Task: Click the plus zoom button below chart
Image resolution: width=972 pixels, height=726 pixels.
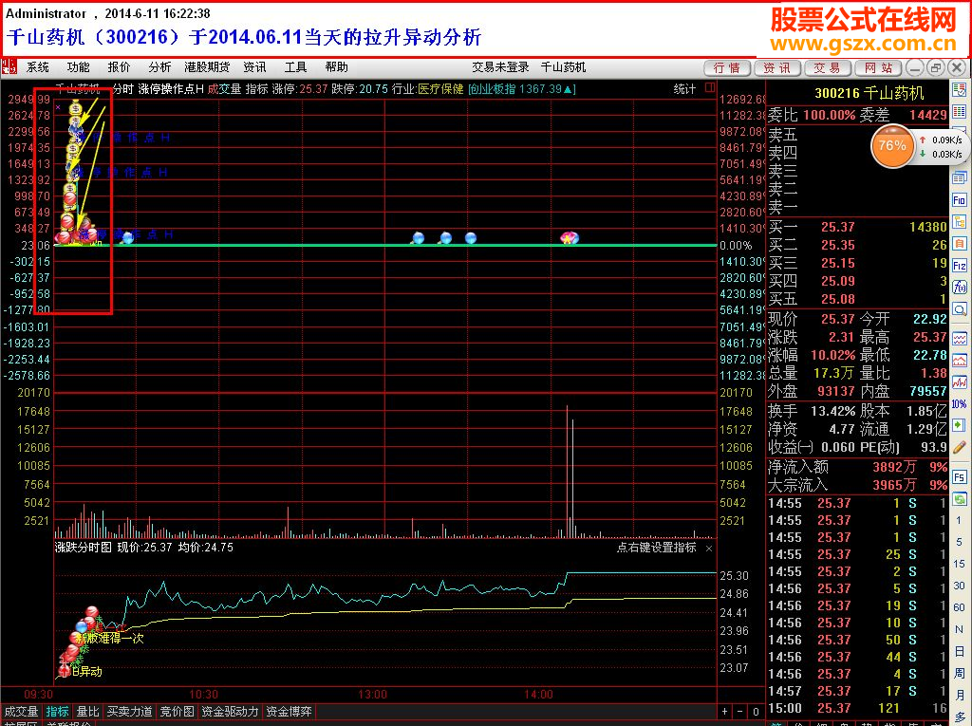Action: (x=724, y=711)
